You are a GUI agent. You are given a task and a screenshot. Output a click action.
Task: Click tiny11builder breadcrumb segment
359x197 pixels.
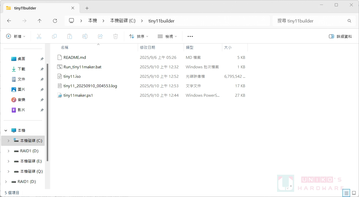(x=162, y=21)
